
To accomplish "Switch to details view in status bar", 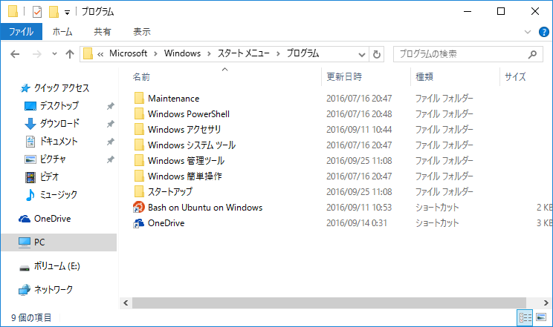I will pyautogui.click(x=525, y=317).
